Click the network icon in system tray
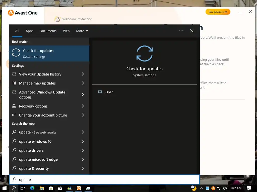 click(219, 188)
